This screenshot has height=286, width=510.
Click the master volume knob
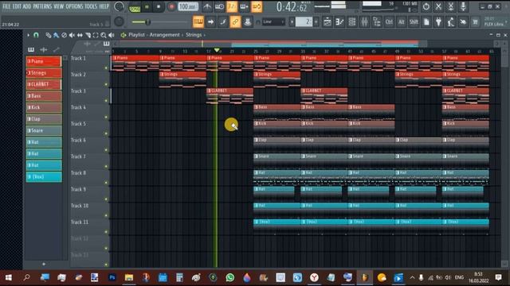(x=119, y=6)
